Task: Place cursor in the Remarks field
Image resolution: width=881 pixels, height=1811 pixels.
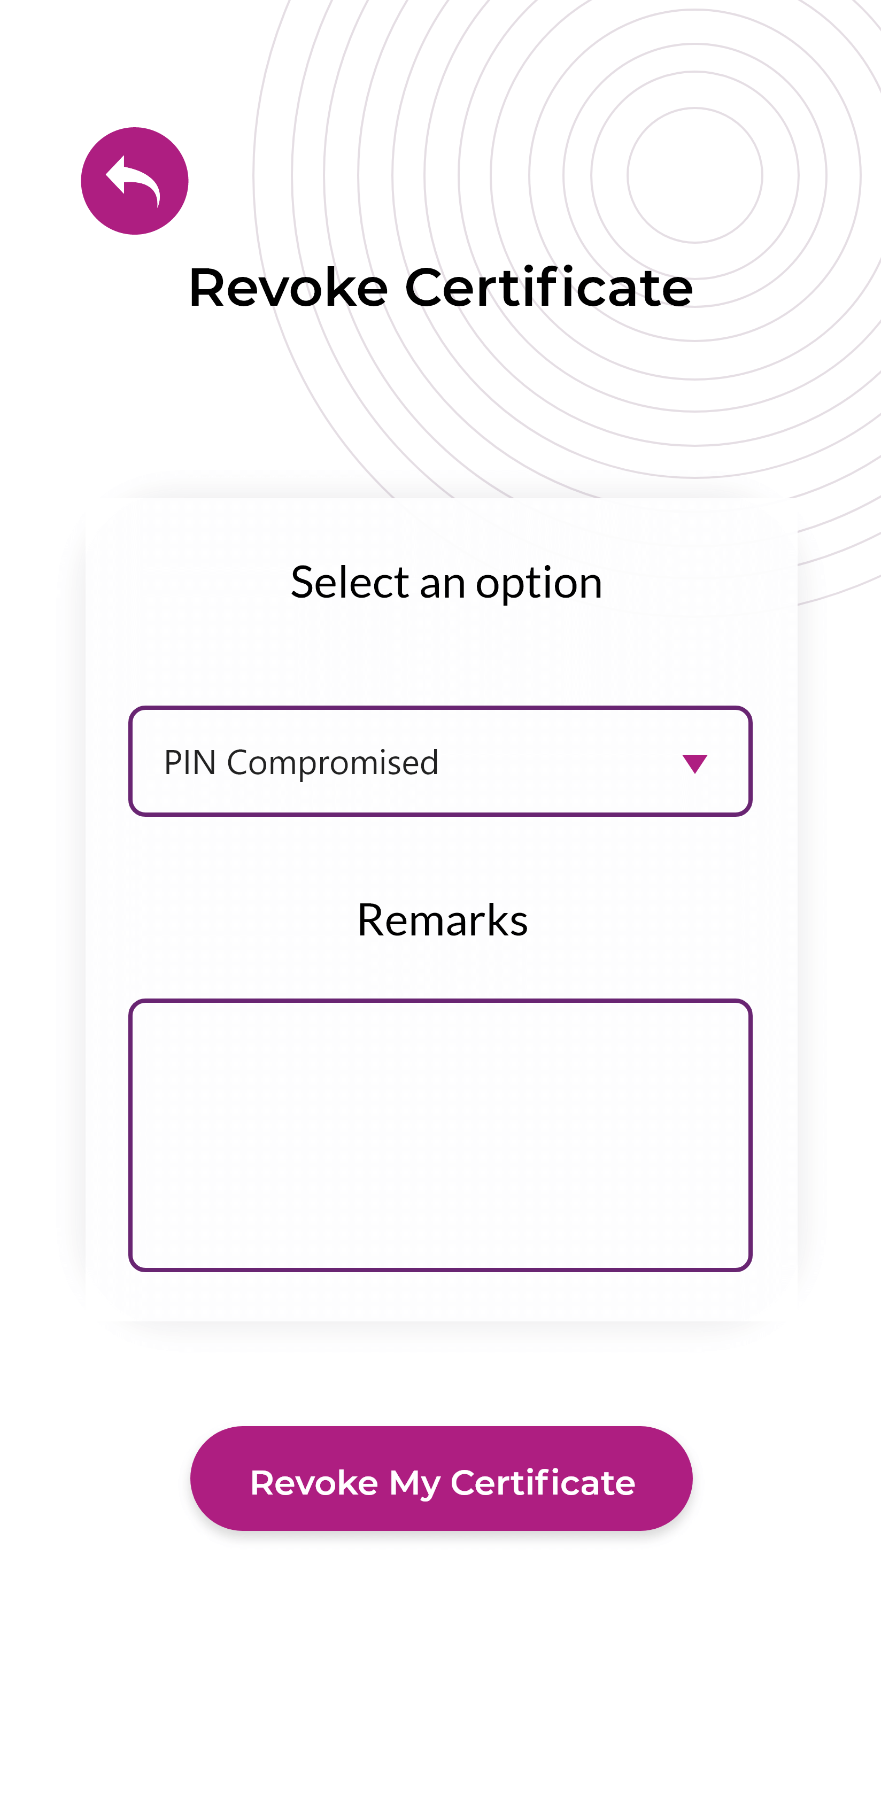Action: click(439, 1135)
